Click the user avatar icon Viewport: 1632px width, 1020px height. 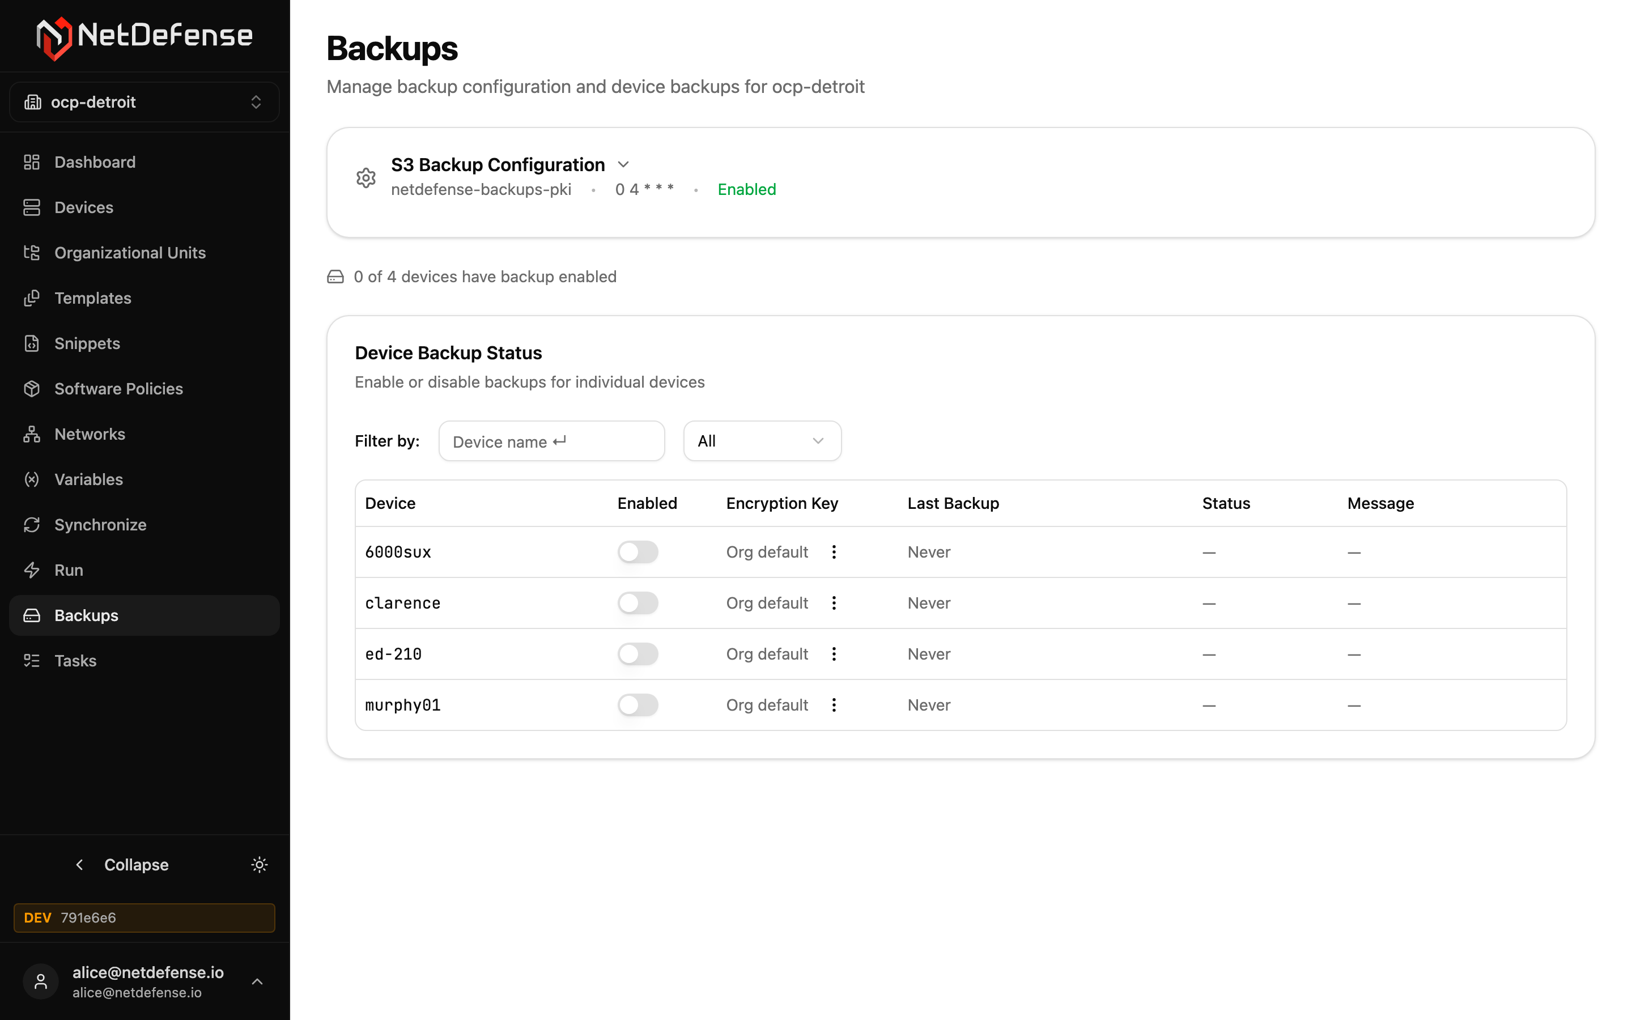[41, 981]
